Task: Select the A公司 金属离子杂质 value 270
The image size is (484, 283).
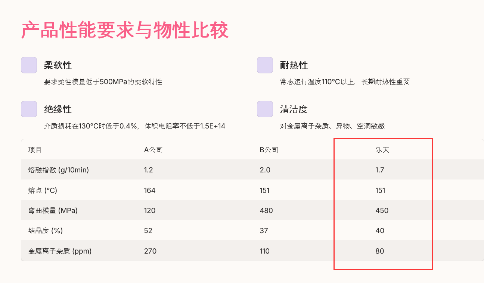Action: point(150,251)
